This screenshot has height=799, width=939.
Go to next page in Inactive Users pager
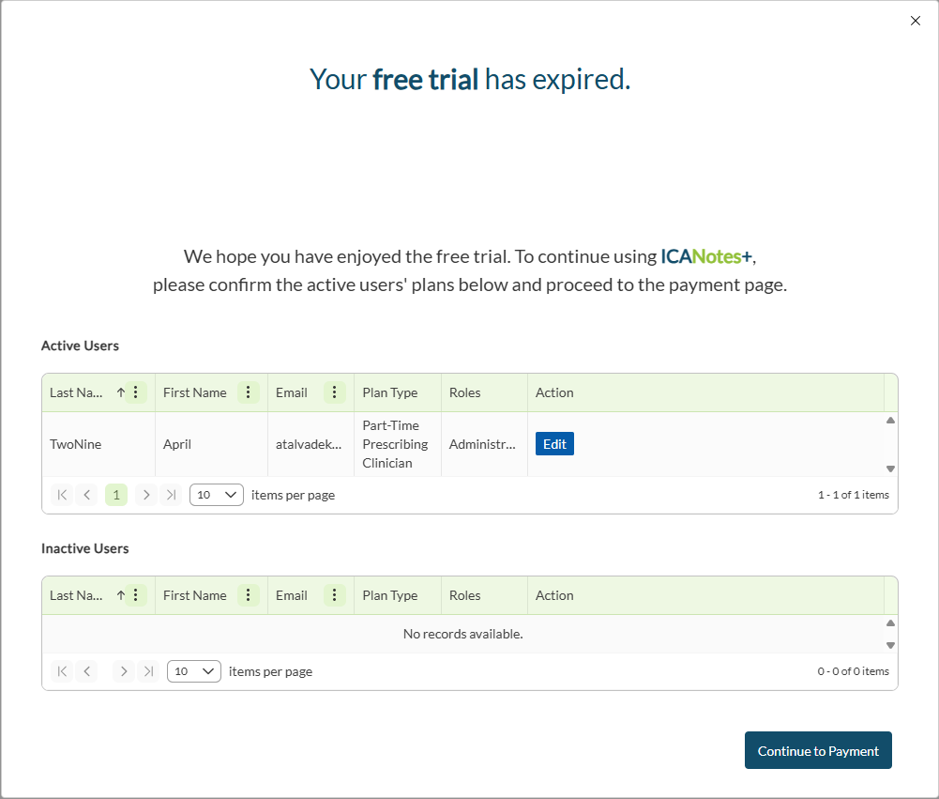click(x=124, y=671)
